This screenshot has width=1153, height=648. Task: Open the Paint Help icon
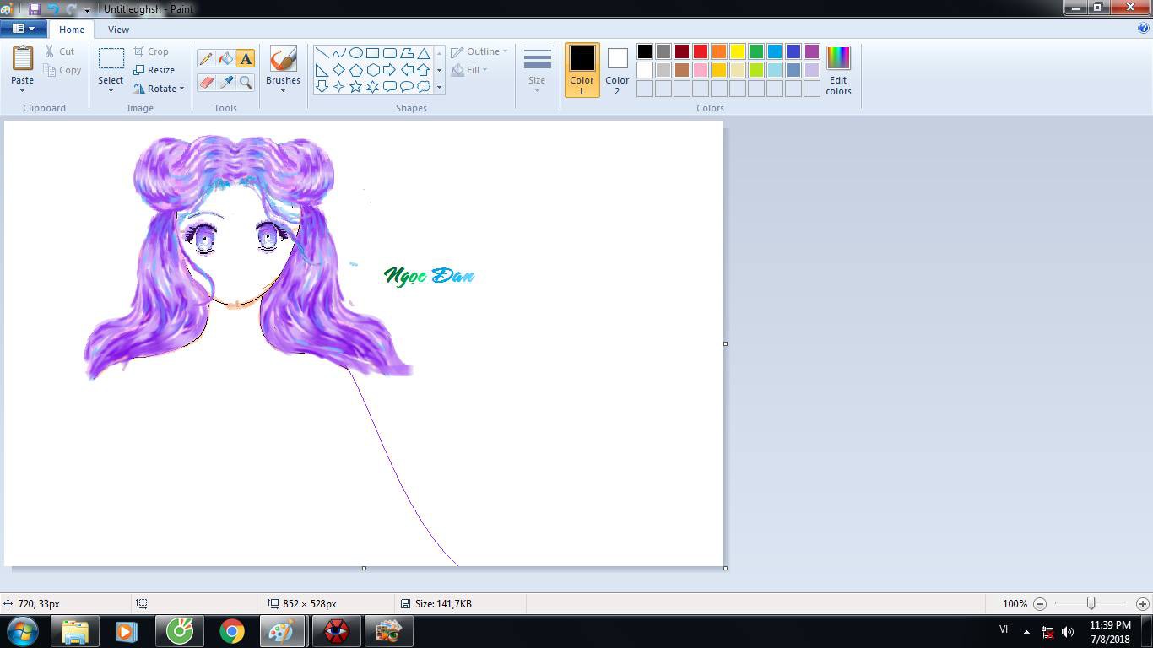(1144, 28)
